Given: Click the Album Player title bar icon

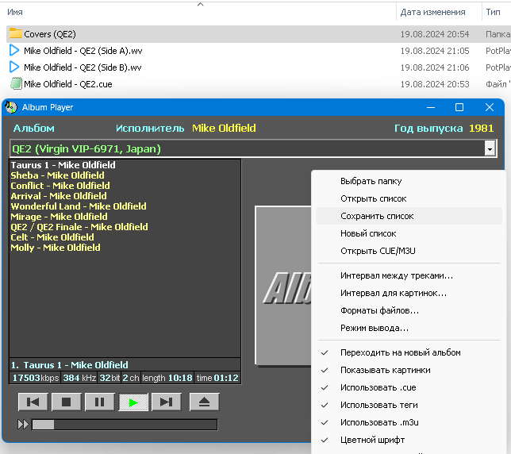Looking at the screenshot, I should point(11,107).
